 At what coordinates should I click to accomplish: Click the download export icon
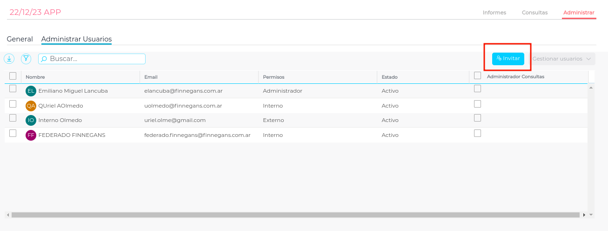point(9,59)
